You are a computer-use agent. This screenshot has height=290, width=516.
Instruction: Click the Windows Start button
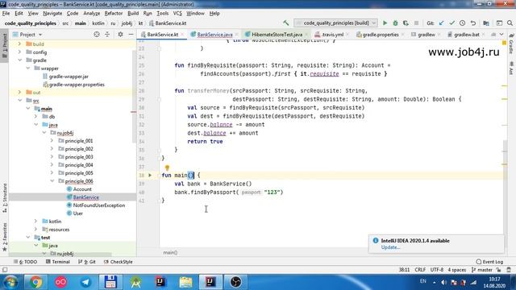(x=10, y=282)
